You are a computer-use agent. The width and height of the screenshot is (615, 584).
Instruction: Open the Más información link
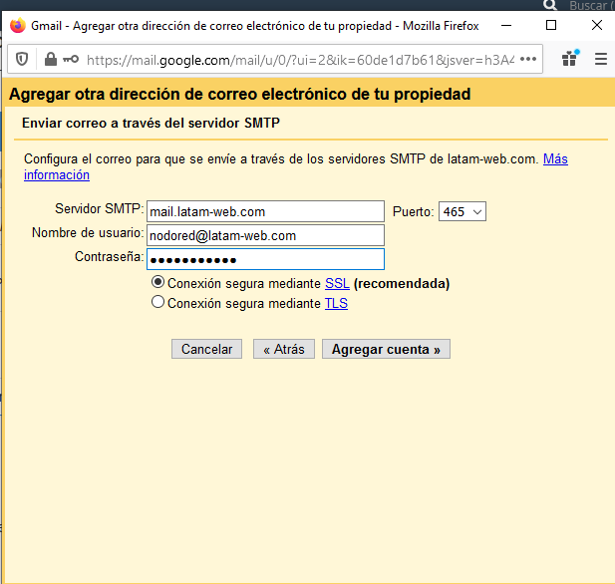coord(555,158)
